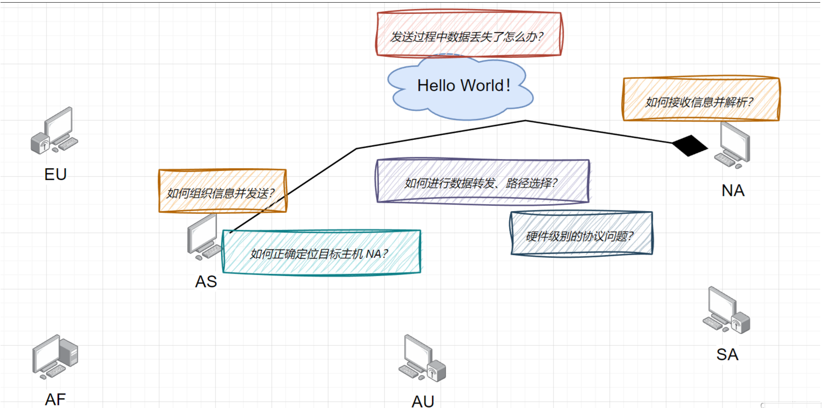Viewport: 824px width, 408px height.
Task: Click the AF label text
Action: (56, 400)
